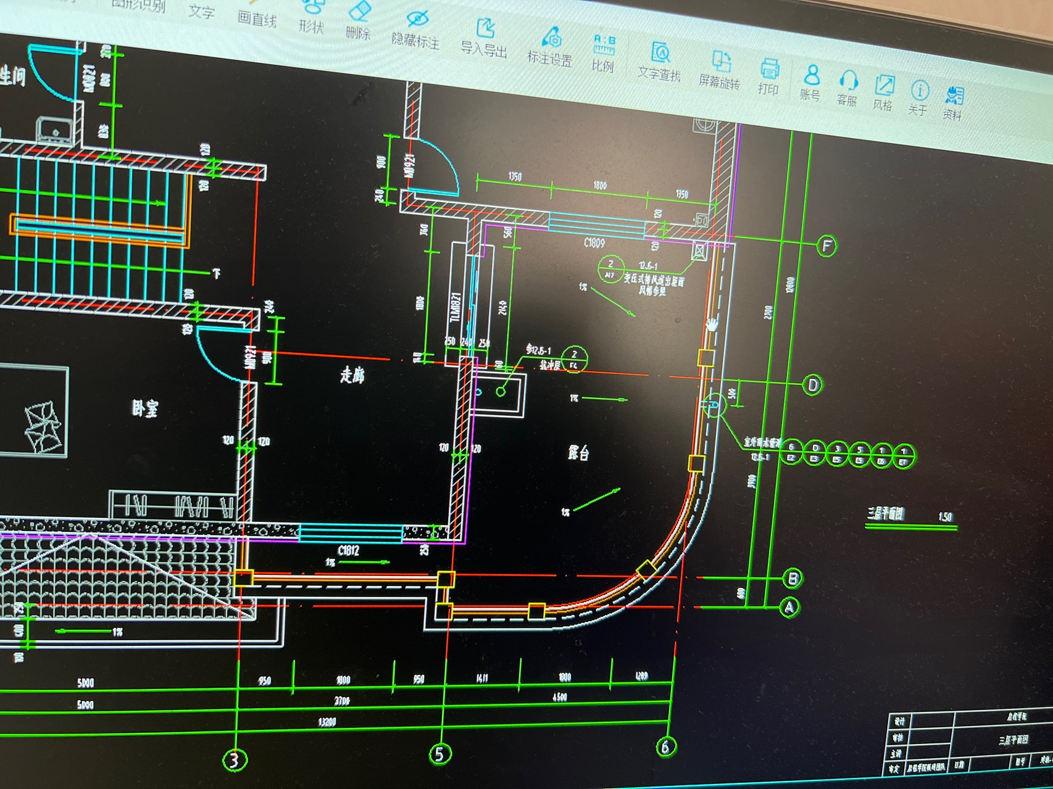Open the 关于 info icon
This screenshot has width=1053, height=789.
(920, 91)
